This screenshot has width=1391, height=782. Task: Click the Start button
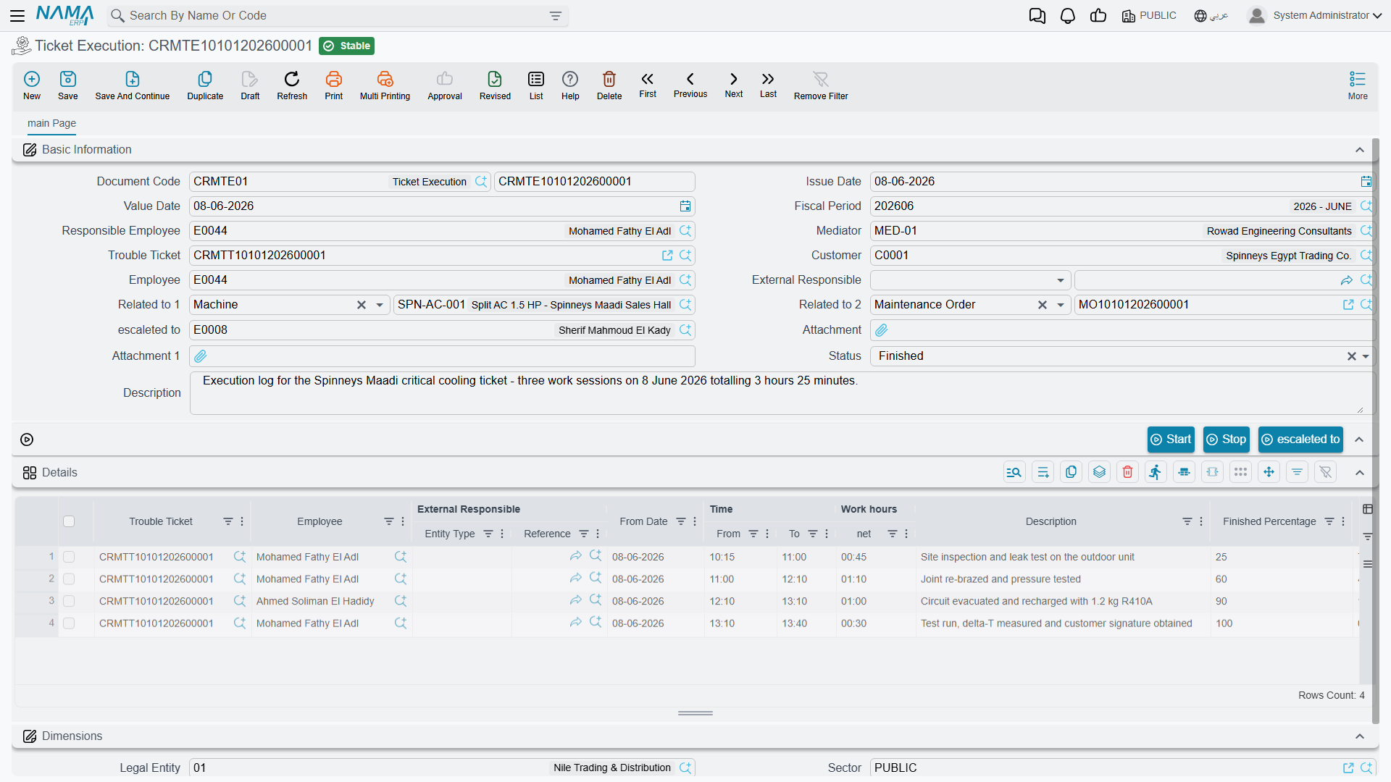(1171, 440)
